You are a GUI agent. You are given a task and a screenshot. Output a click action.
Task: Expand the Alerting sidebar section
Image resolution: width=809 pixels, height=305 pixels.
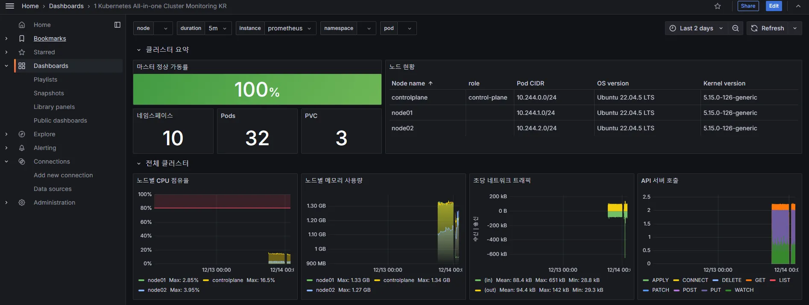tap(6, 148)
